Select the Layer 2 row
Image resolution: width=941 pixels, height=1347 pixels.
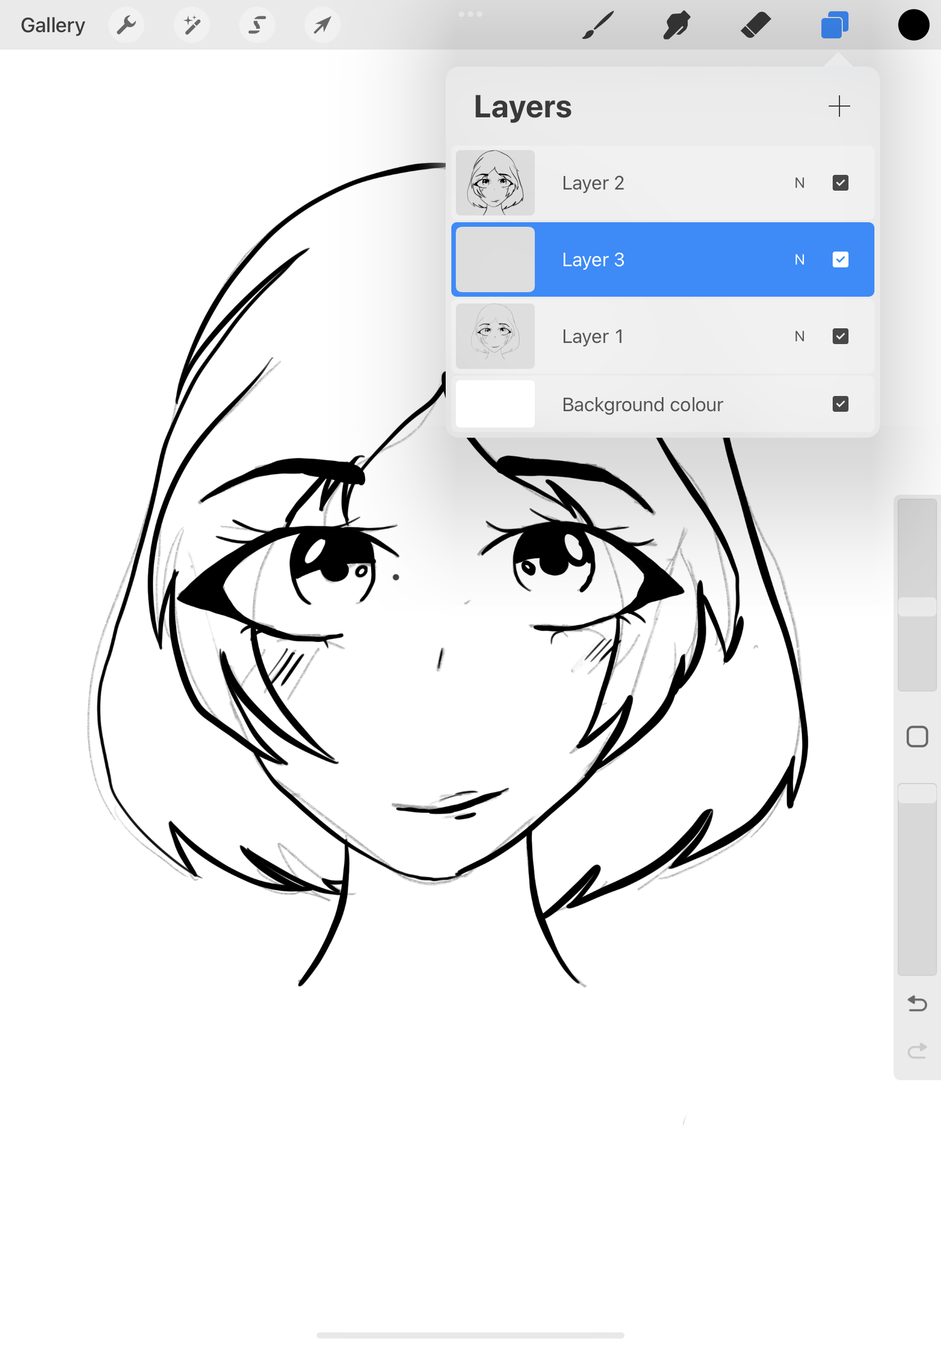pyautogui.click(x=662, y=183)
